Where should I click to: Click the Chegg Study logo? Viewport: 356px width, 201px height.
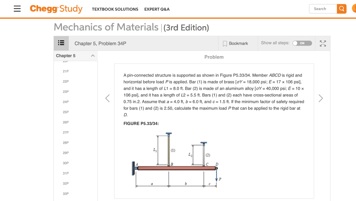coord(56,9)
